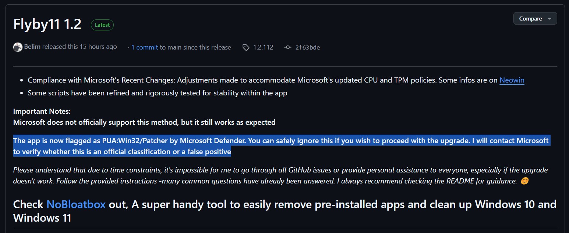This screenshot has width=569, height=233.
Task: Open the Belim username link
Action: [32, 47]
